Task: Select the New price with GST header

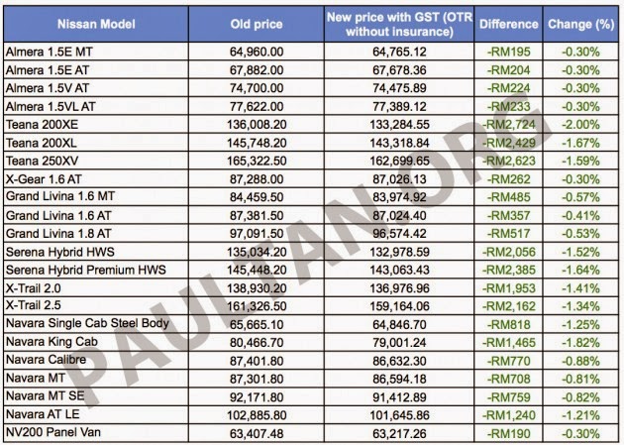Action: click(401, 23)
